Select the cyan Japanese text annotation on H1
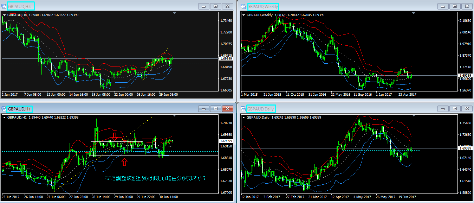The width and height of the screenshot is (474, 203). tap(155, 178)
